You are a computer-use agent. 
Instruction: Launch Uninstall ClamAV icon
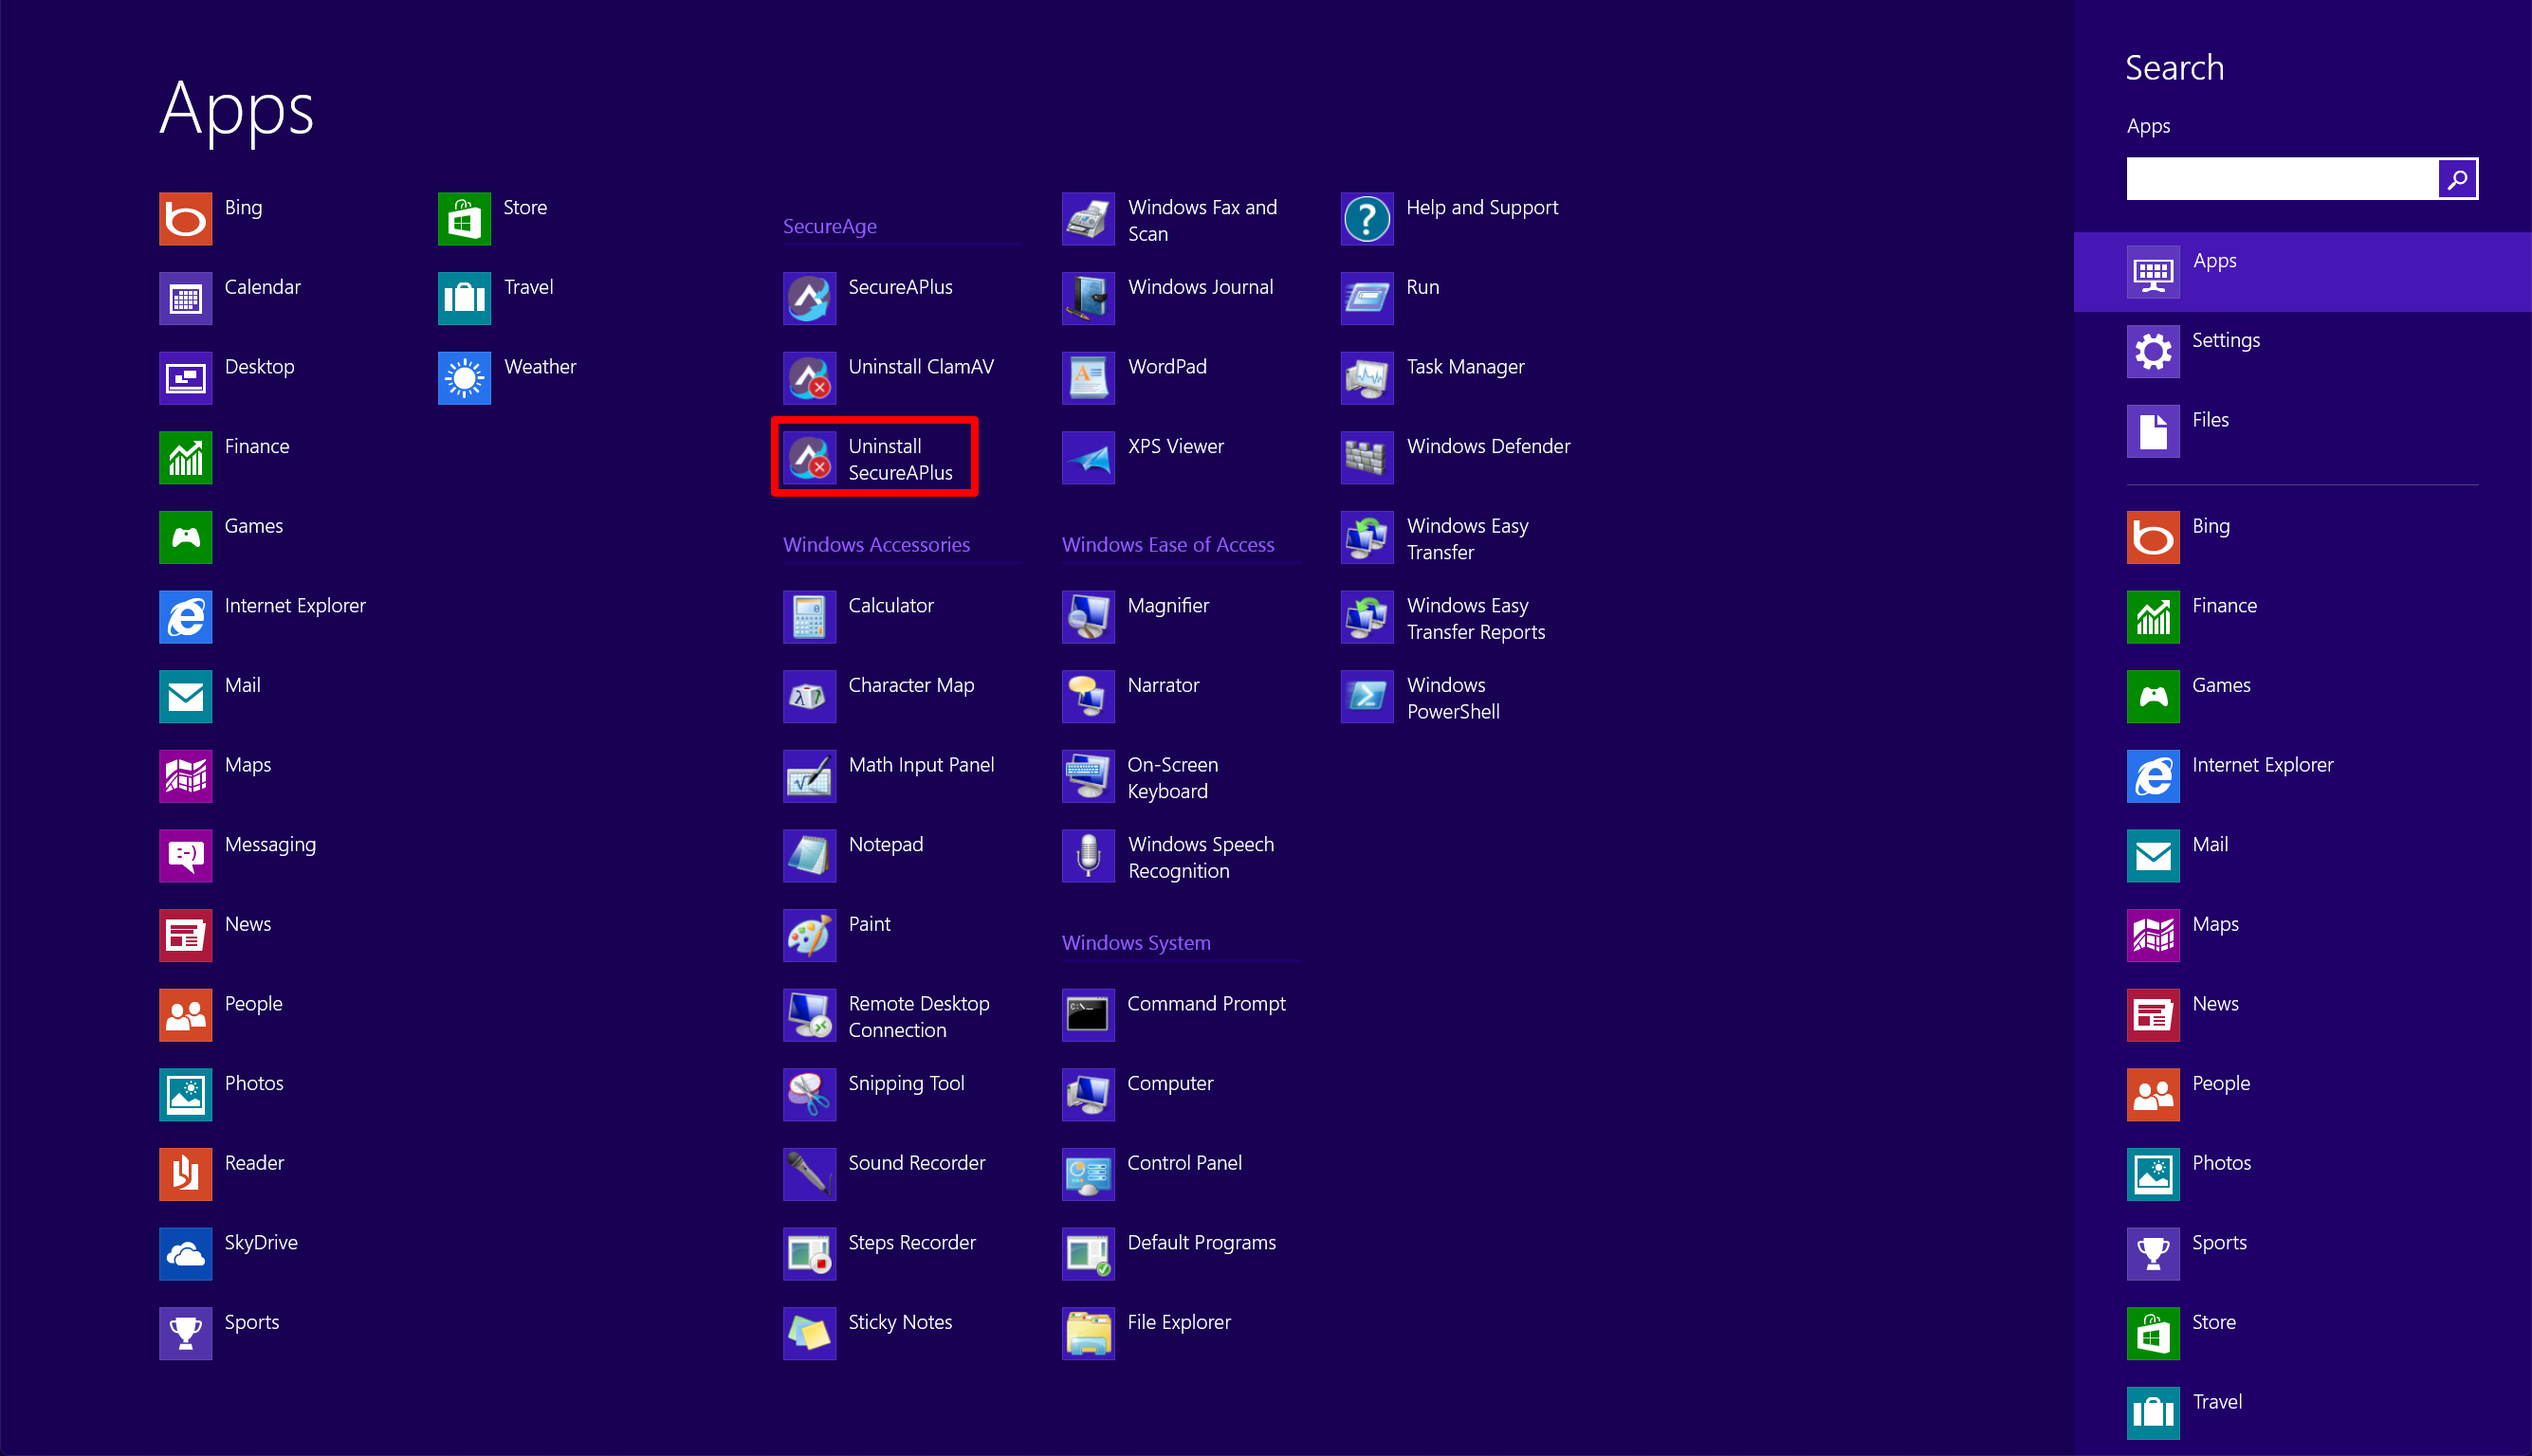pyautogui.click(x=808, y=378)
